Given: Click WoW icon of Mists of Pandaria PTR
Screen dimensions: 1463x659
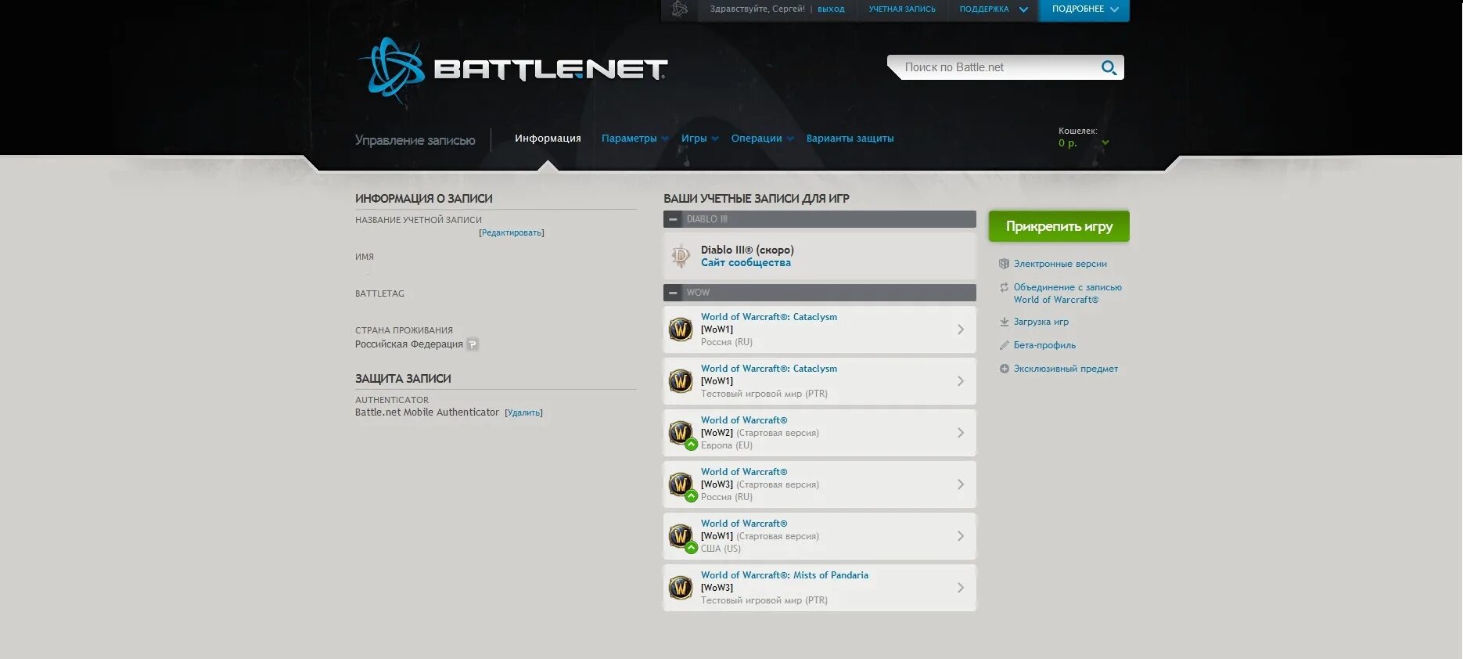Looking at the screenshot, I should 681,588.
